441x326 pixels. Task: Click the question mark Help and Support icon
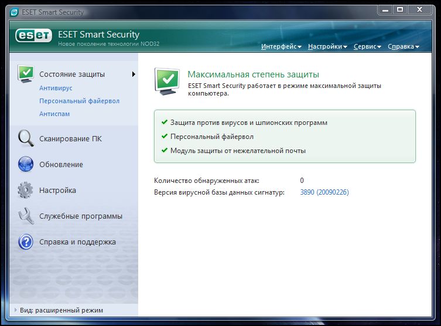[x=26, y=242]
